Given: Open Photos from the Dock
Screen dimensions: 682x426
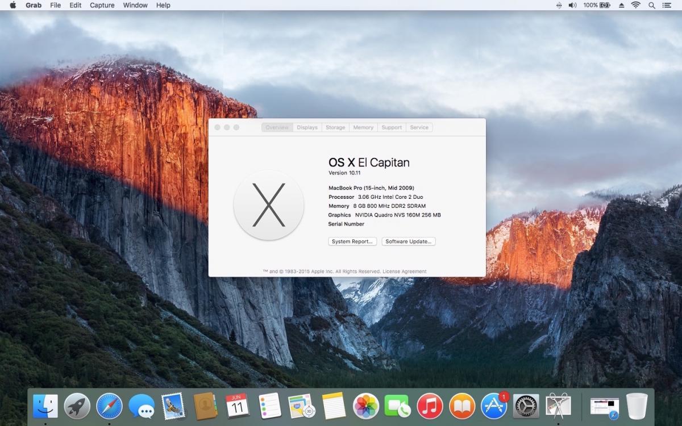Looking at the screenshot, I should pyautogui.click(x=366, y=406).
